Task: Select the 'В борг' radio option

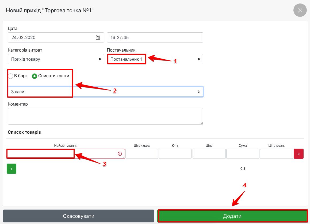Action: click(x=11, y=76)
